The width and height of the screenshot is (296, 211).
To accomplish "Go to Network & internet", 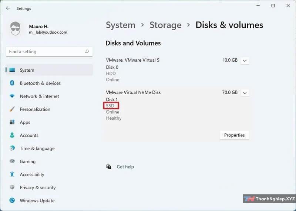I will click(49, 96).
